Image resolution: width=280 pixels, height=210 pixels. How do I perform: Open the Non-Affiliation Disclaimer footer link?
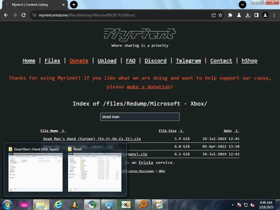pos(141,171)
